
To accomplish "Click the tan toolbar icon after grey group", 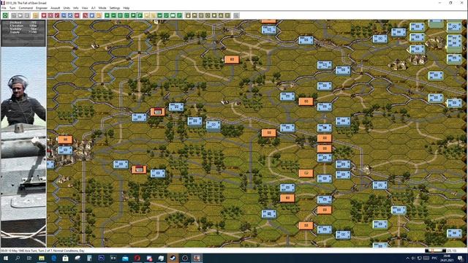I will coord(36,15).
